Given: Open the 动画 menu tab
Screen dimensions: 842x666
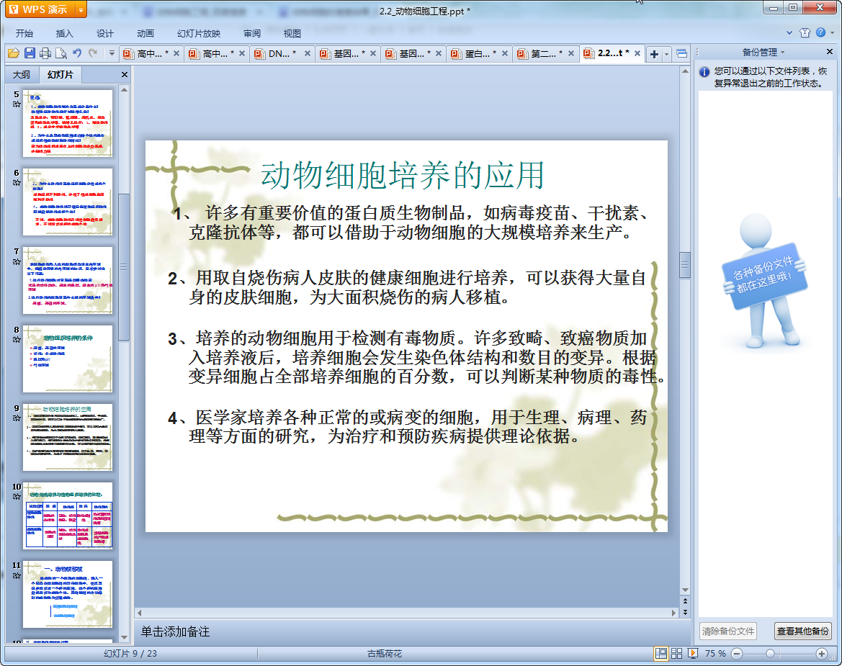Looking at the screenshot, I should [x=145, y=33].
